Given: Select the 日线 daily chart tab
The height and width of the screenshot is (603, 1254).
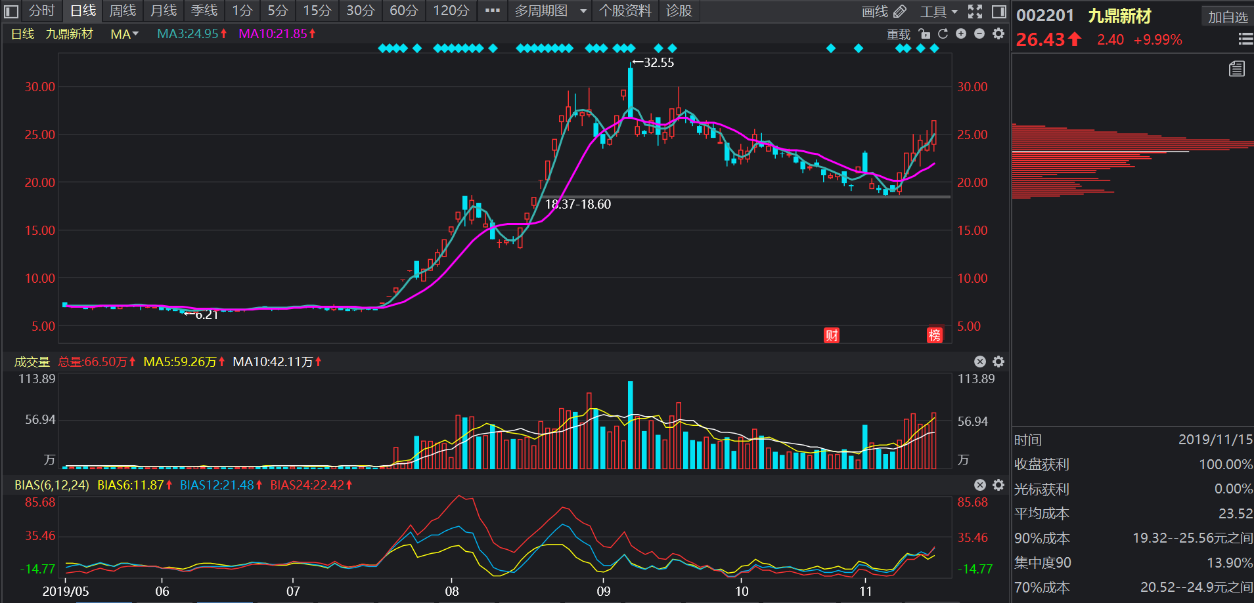Looking at the screenshot, I should 83,10.
